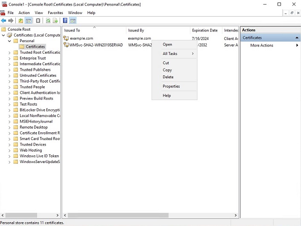Collapse the Personal folder in tree
Screen dimensions: 301x226
10,41
